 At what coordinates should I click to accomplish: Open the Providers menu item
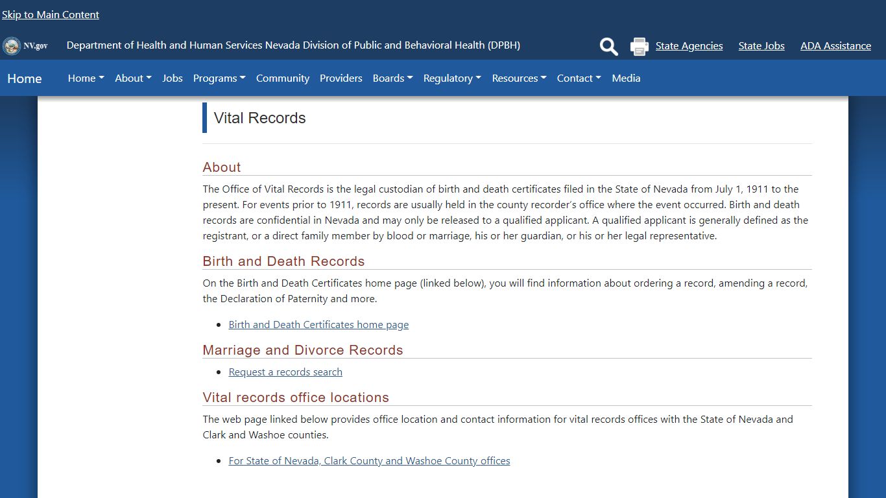341,78
